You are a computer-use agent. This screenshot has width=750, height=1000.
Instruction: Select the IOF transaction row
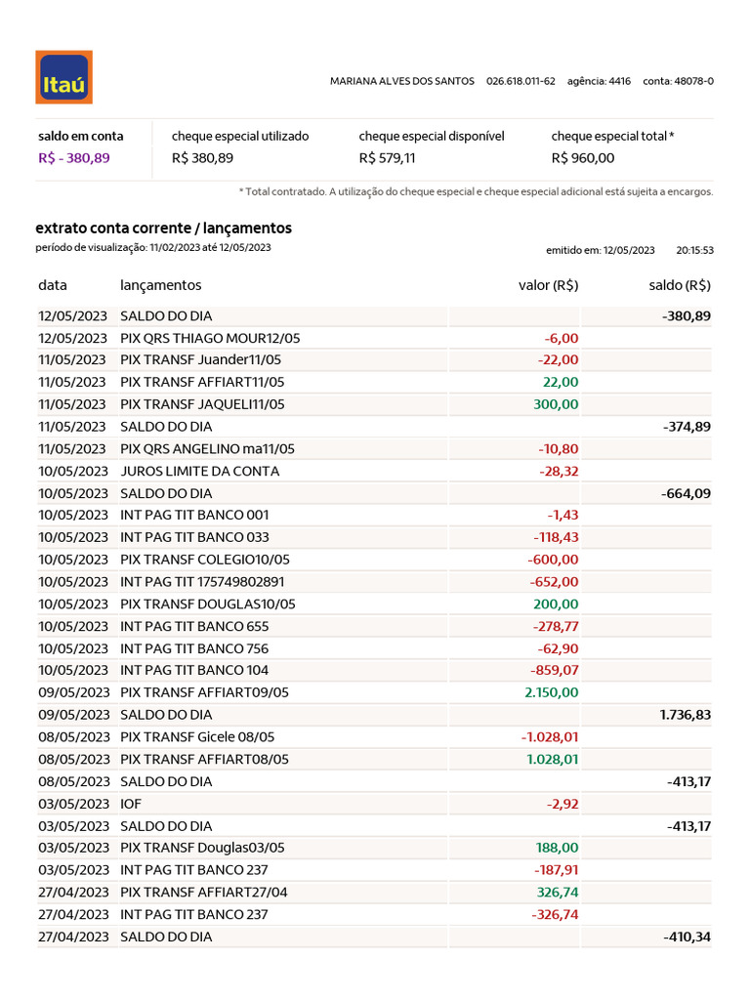pyautogui.click(x=131, y=803)
